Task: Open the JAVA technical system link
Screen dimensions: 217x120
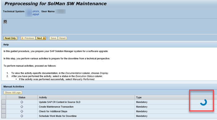Action: click(36, 11)
